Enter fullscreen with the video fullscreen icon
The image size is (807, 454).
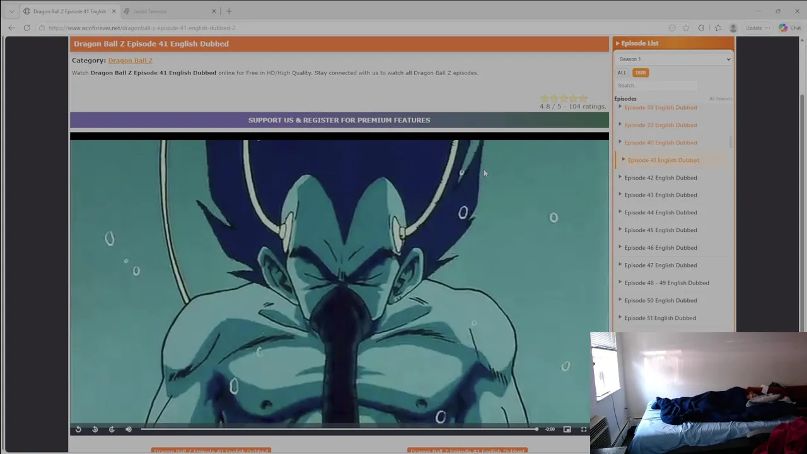point(583,429)
